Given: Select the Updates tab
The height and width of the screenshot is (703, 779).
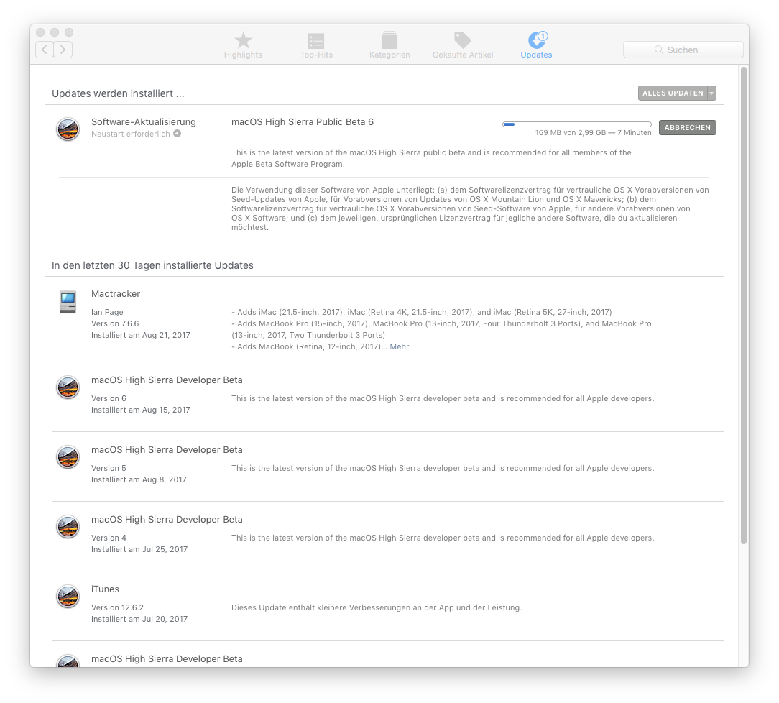Looking at the screenshot, I should coord(536,45).
